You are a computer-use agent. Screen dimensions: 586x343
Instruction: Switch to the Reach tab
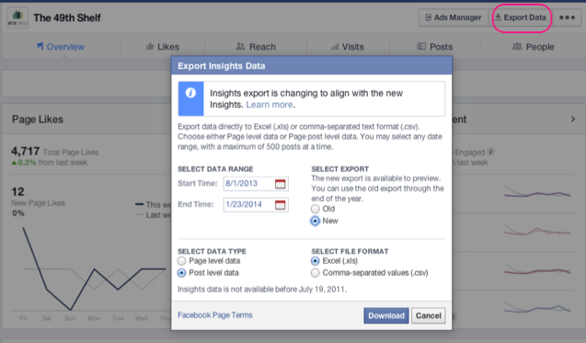[x=256, y=47]
